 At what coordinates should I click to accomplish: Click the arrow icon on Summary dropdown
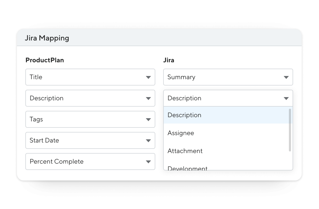(x=286, y=77)
